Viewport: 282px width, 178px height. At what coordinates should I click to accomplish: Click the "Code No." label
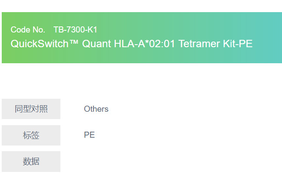(x=28, y=30)
